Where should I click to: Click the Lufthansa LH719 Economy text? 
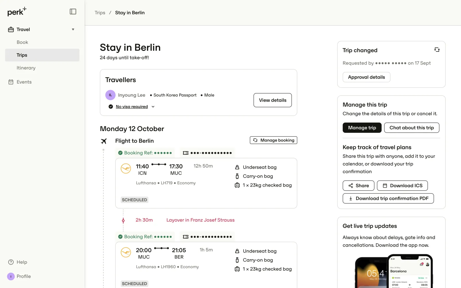[x=166, y=183]
